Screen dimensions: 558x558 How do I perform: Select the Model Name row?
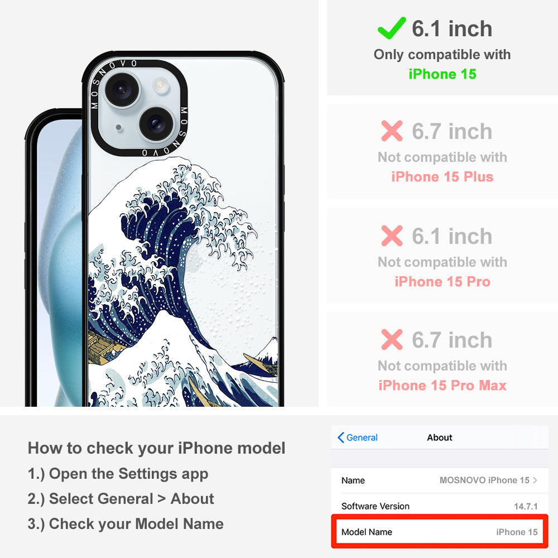[x=440, y=532]
